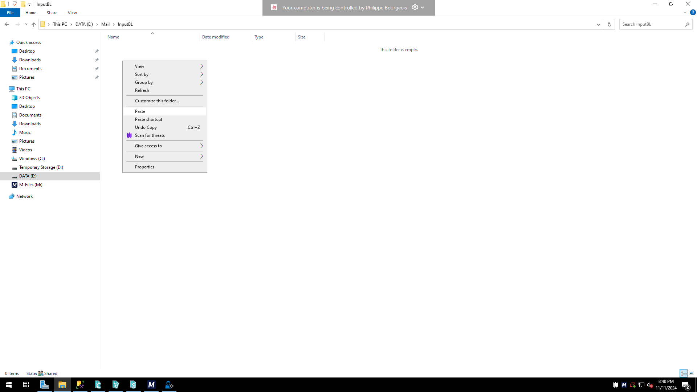Open the Windows Start menu
Screen dimensions: 697x392
pos(9,385)
